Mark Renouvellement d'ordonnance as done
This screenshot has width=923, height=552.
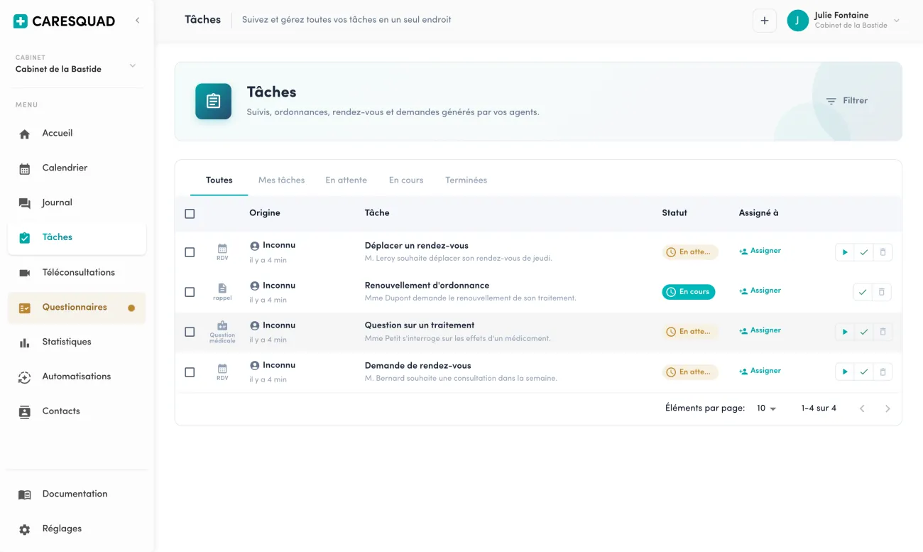(x=862, y=292)
